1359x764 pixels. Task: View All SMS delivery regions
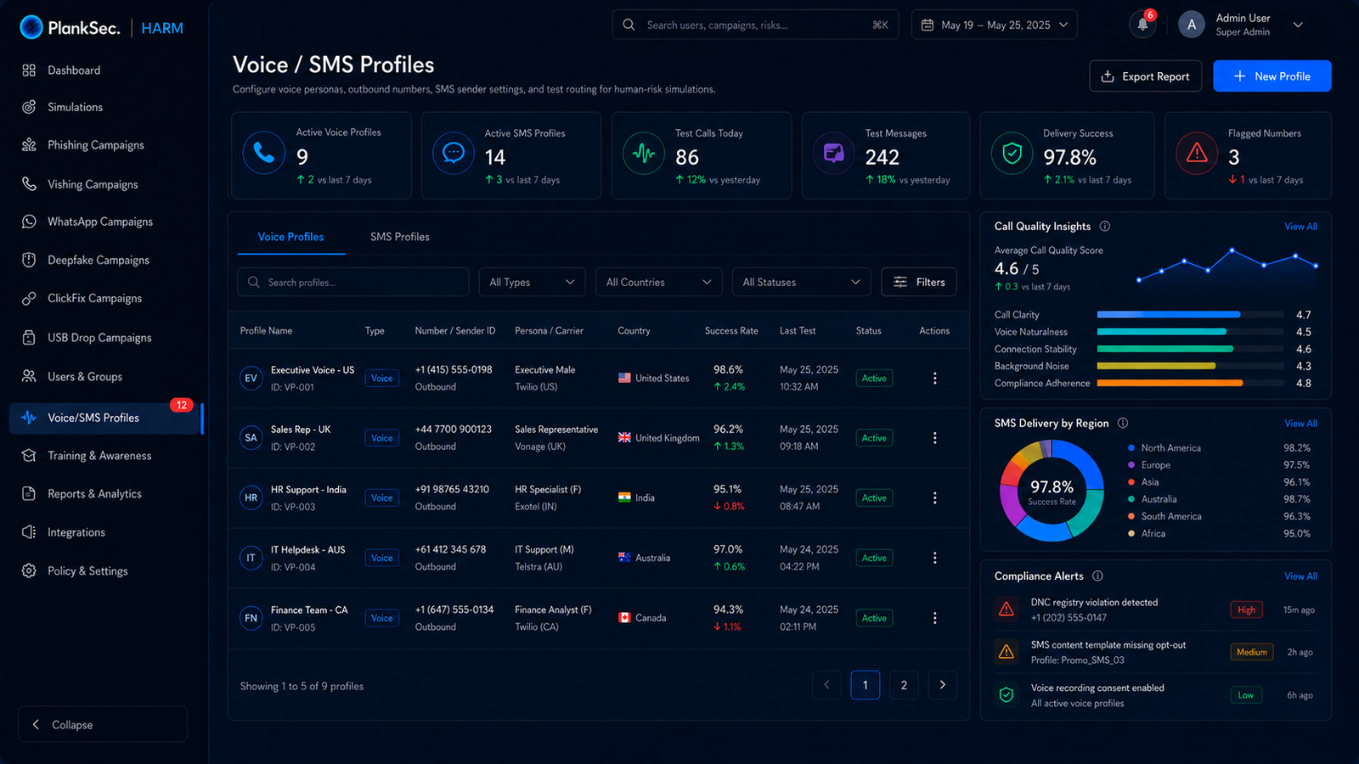click(1300, 424)
